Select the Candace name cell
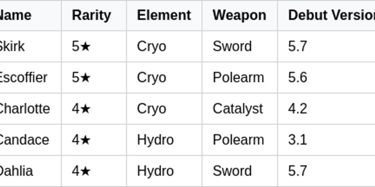 [x=24, y=140]
